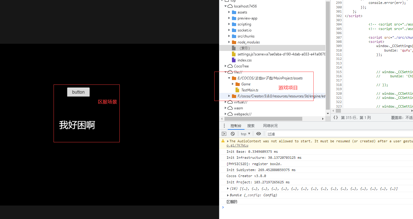Open the drawer three-dot menu
413x219 pixels.
tap(224, 126)
